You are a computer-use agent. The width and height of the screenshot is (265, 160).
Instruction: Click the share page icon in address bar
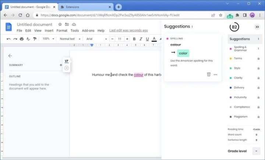pos(213,15)
